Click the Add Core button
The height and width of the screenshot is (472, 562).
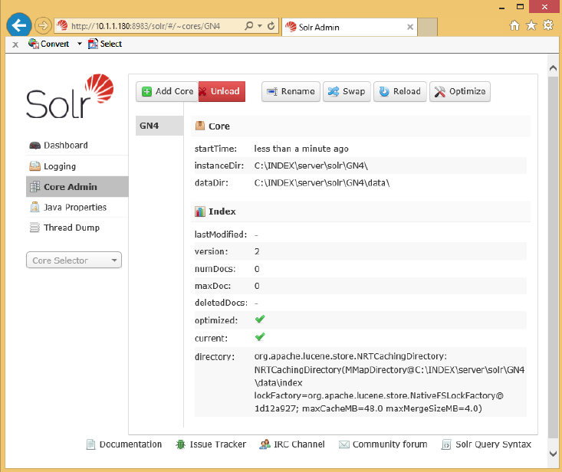click(x=167, y=92)
